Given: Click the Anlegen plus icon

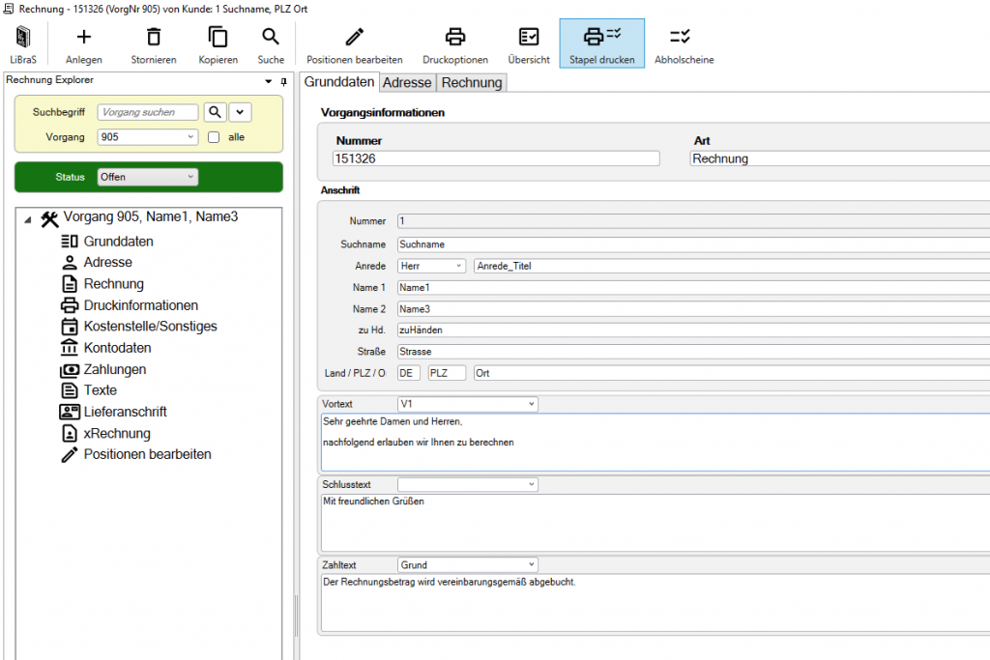Looking at the screenshot, I should pyautogui.click(x=84, y=38).
